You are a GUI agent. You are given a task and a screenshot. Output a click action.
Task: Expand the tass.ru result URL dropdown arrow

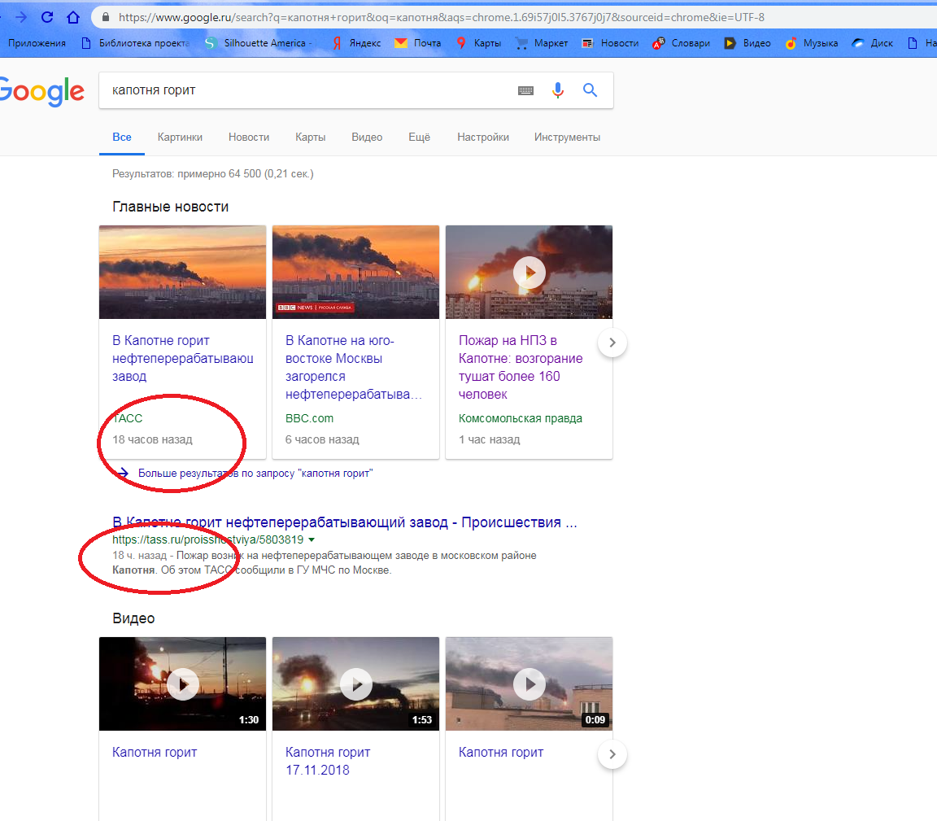(312, 540)
